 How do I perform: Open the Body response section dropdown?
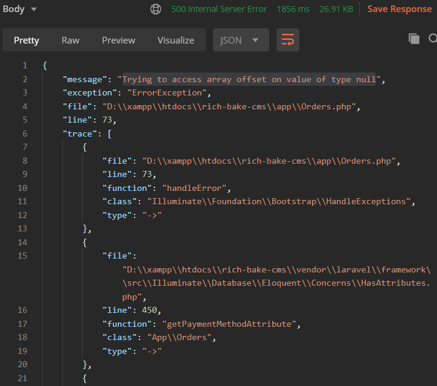pos(20,9)
